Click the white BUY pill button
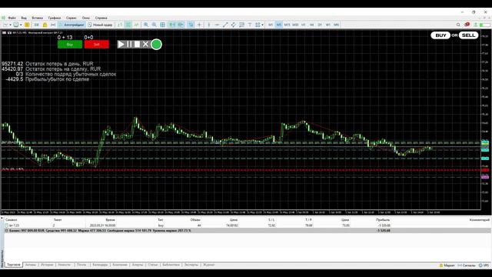Viewport: 492px width, 277px height. tap(440, 35)
